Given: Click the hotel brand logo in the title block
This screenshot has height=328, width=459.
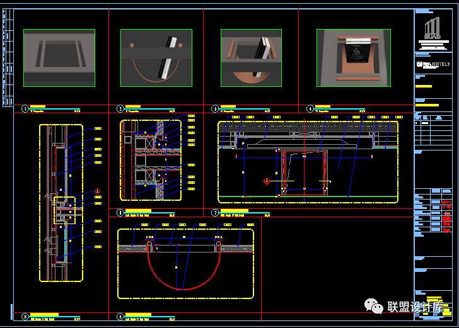Looking at the screenshot, I should [434, 64].
